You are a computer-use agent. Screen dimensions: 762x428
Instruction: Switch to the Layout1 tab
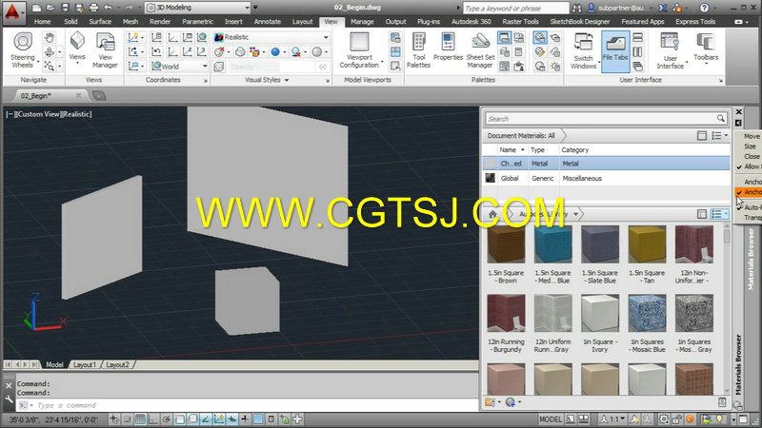coord(85,364)
